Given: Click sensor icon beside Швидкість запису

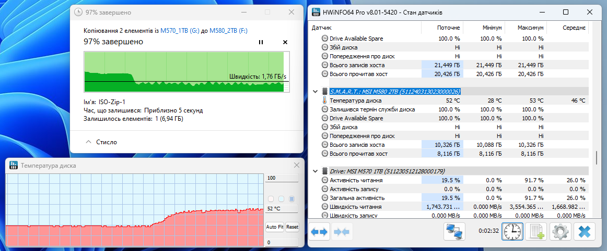Looking at the screenshot, I should click(x=324, y=216).
